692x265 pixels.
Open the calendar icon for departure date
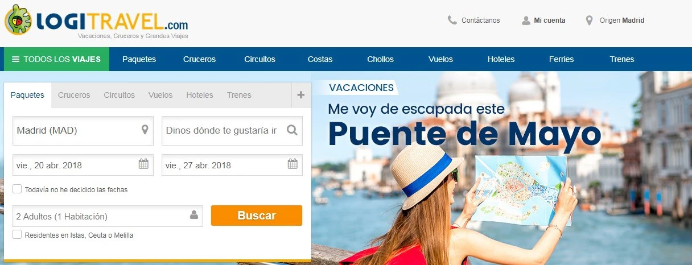coord(143,164)
